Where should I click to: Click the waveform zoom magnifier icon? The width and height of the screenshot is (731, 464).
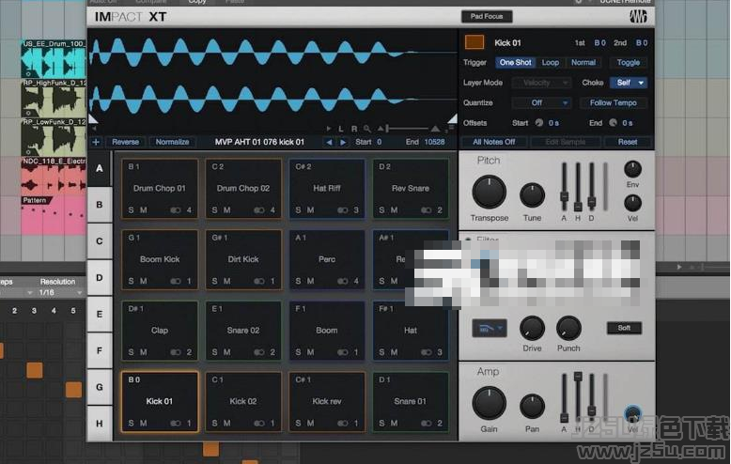(366, 129)
